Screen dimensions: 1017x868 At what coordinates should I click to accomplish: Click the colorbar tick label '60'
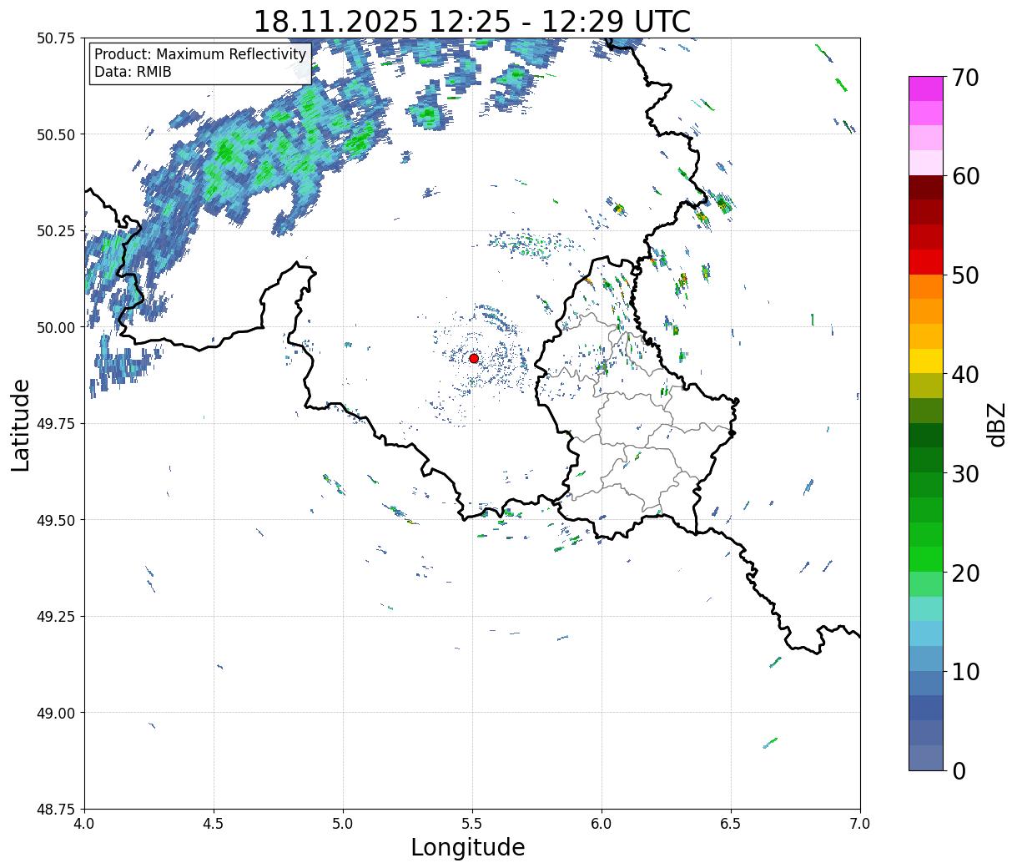(x=964, y=176)
